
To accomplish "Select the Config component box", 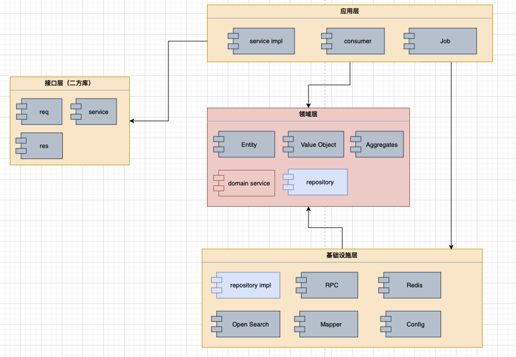I will [410, 324].
